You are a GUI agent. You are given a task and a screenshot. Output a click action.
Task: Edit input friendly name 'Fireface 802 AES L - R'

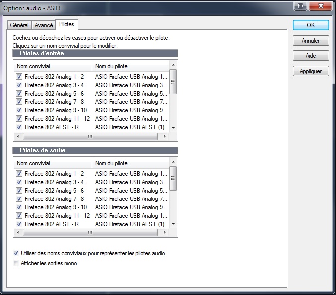pos(52,127)
